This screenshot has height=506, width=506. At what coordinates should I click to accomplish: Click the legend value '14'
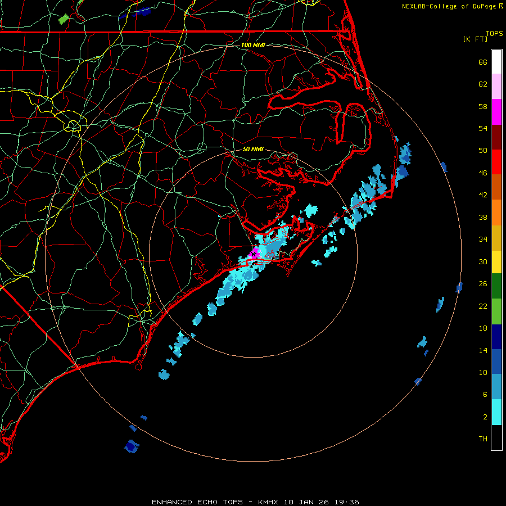(x=483, y=350)
